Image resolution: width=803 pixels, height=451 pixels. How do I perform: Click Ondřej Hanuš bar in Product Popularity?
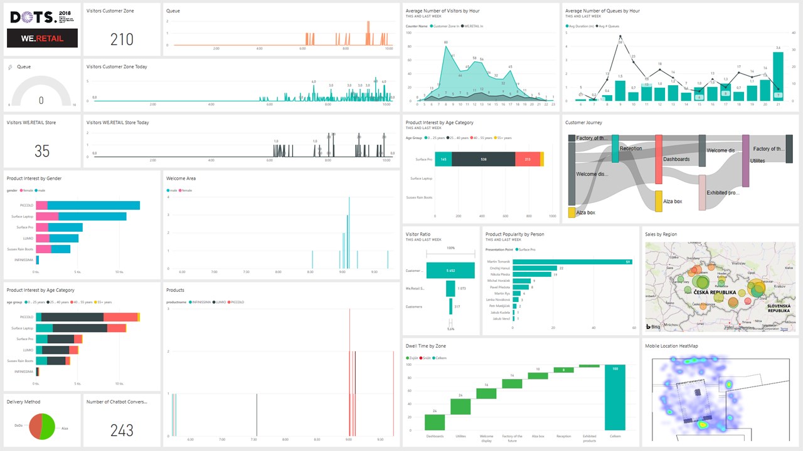[535, 268]
